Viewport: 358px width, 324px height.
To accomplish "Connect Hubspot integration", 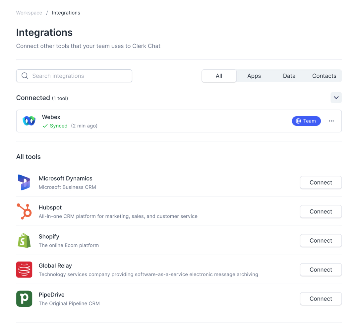I will click(x=321, y=211).
